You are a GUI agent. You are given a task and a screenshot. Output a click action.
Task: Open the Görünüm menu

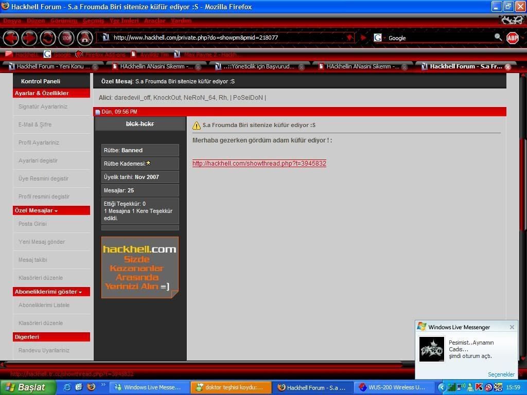click(x=64, y=21)
